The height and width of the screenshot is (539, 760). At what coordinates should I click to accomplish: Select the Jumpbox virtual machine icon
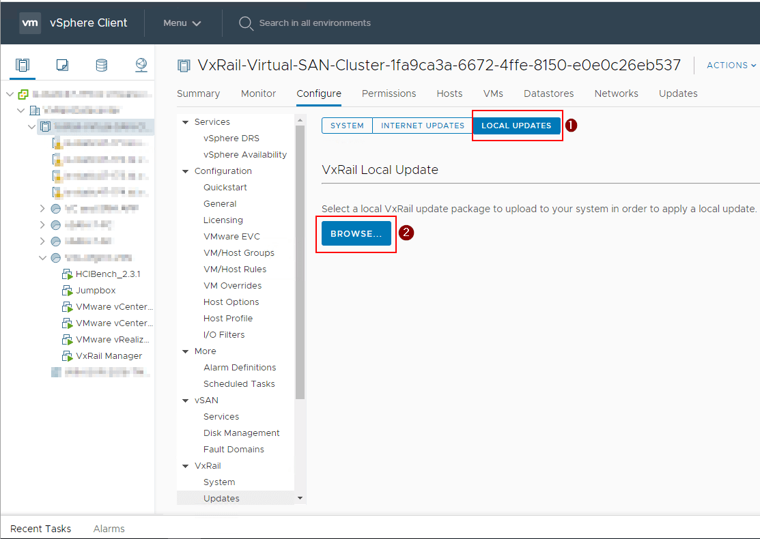(67, 291)
